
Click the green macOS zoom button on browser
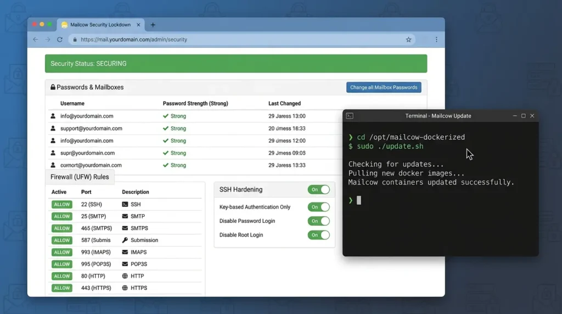pyautogui.click(x=49, y=24)
